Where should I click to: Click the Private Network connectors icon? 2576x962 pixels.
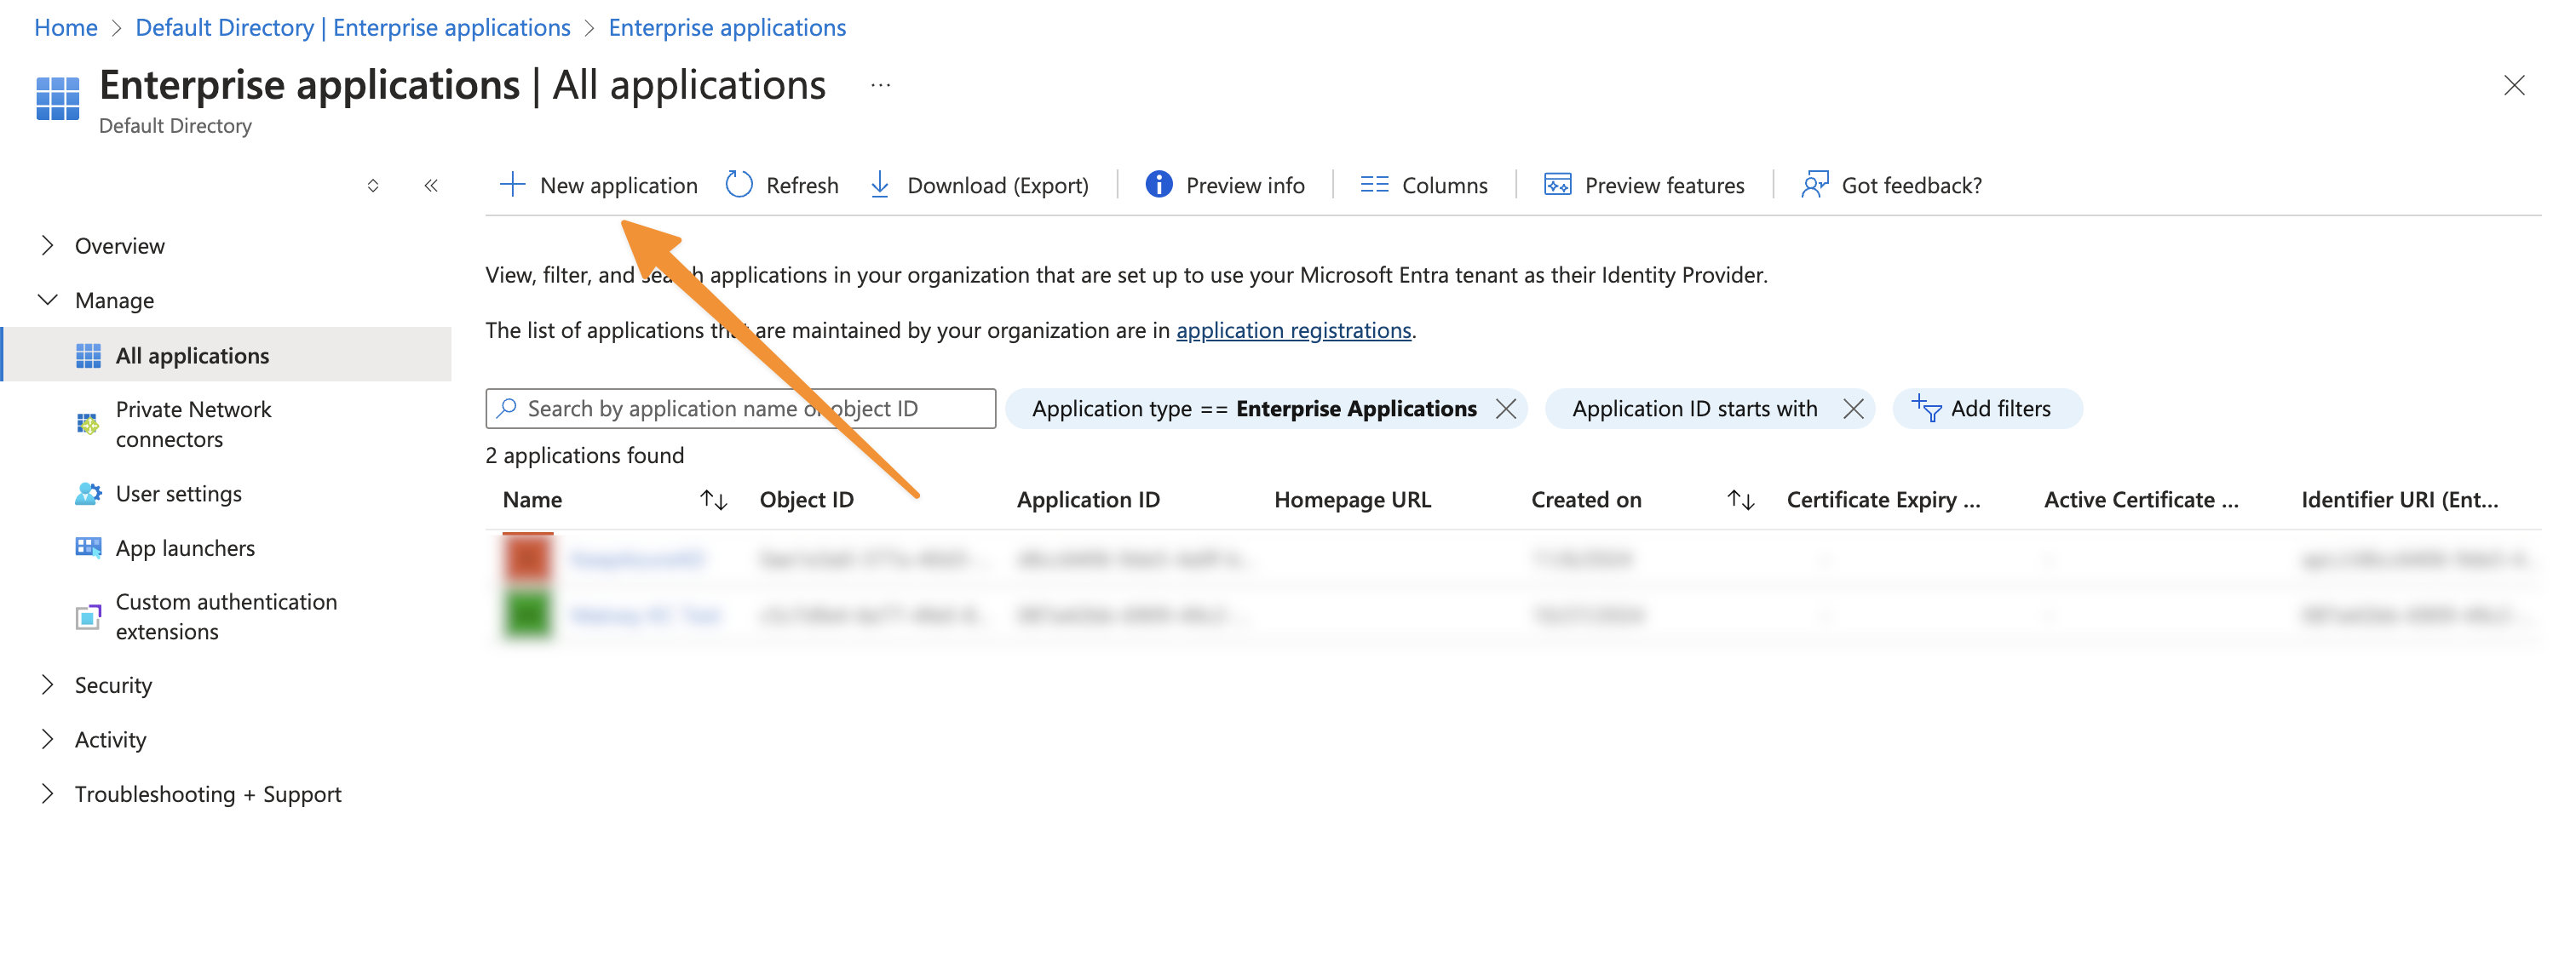click(88, 425)
